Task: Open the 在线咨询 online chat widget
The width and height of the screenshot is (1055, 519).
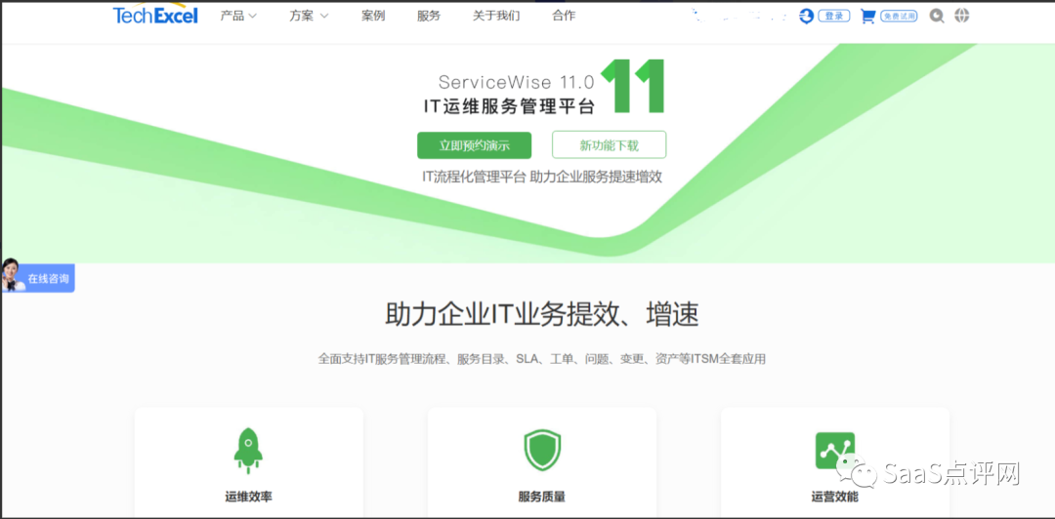Action: (38, 278)
